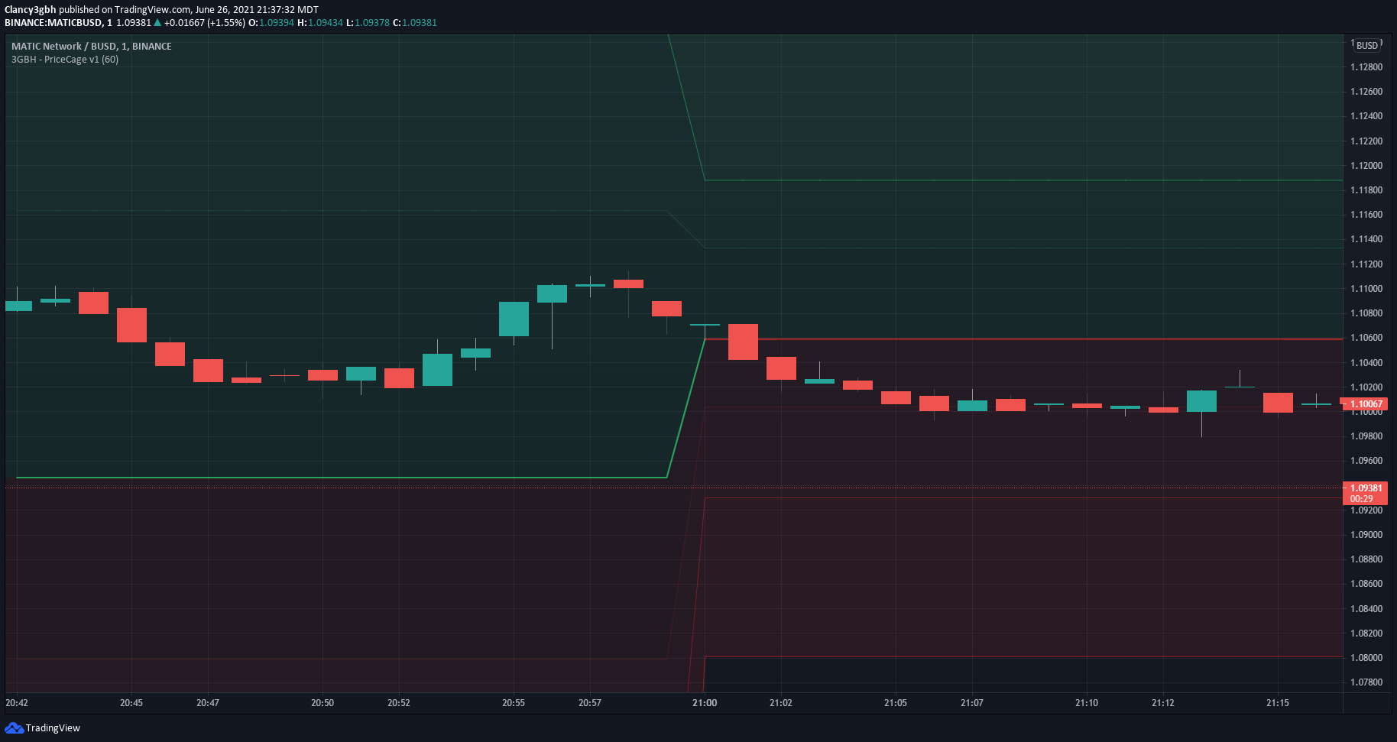Click the 1.12400 price axis label
This screenshot has height=742, width=1397.
point(1366,116)
